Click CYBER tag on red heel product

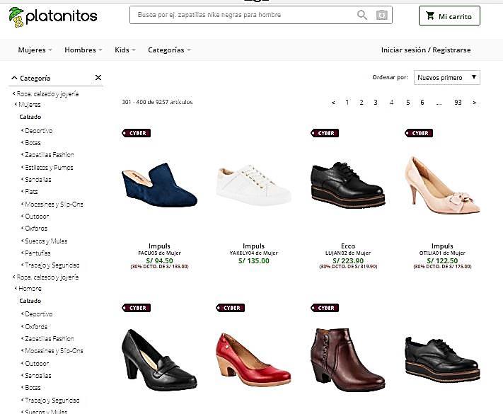click(x=231, y=308)
